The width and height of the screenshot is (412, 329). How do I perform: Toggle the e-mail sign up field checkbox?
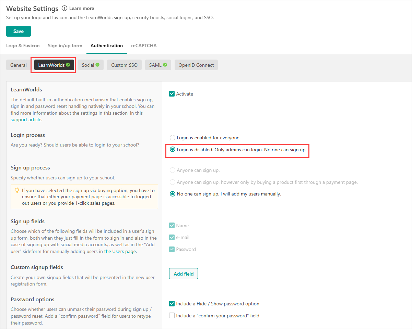pyautogui.click(x=172, y=237)
